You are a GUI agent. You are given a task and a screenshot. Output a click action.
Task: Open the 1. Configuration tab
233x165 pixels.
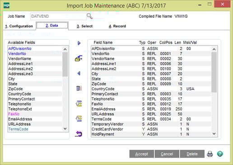pyautogui.click(x=19, y=26)
